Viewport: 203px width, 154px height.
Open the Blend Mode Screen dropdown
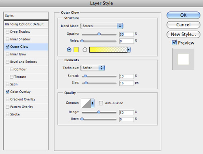102,26
